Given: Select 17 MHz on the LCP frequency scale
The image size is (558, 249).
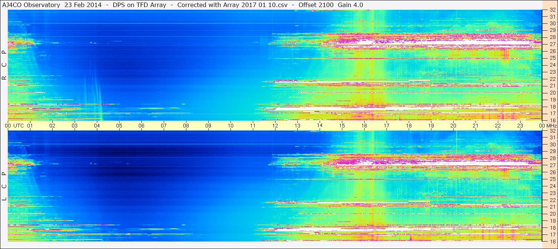Looking at the screenshot, I should (552, 235).
